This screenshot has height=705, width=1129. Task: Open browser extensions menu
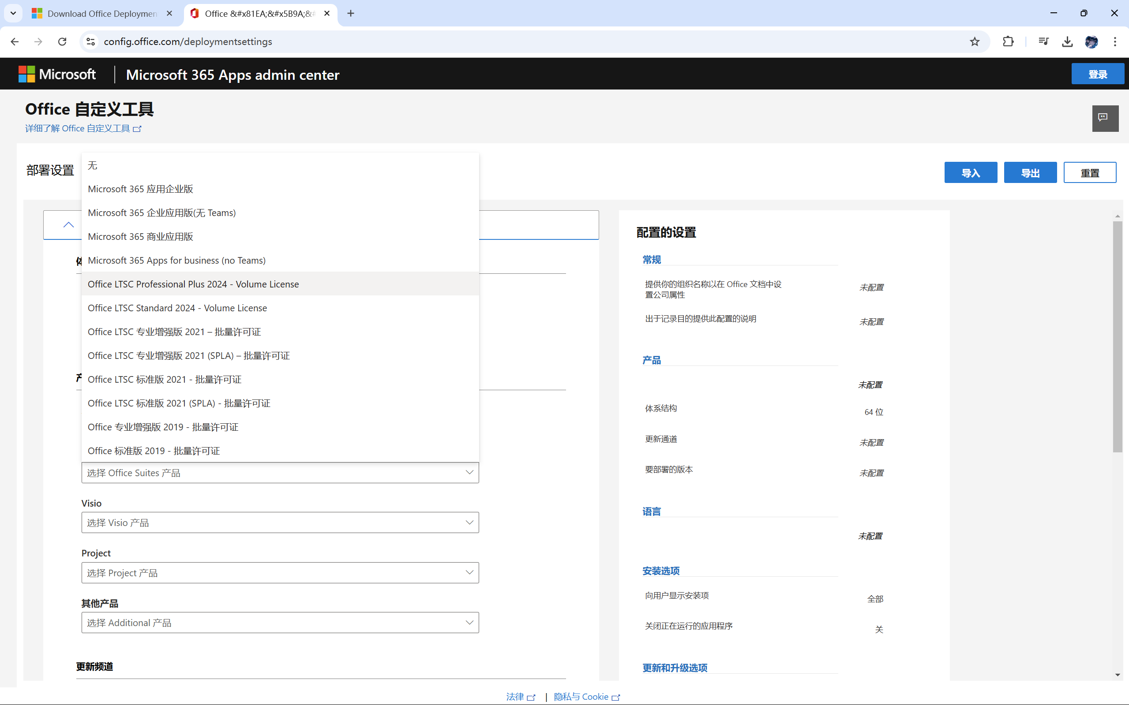coord(1008,41)
